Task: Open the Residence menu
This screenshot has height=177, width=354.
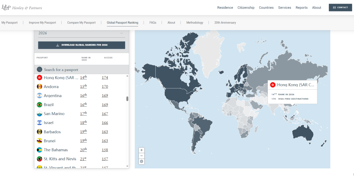Action: point(225,8)
